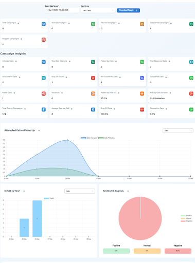Click the Not Connected Calls card icon

coord(142,78)
